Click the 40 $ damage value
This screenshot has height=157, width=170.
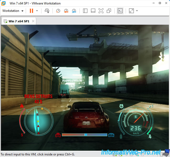coord(38,102)
